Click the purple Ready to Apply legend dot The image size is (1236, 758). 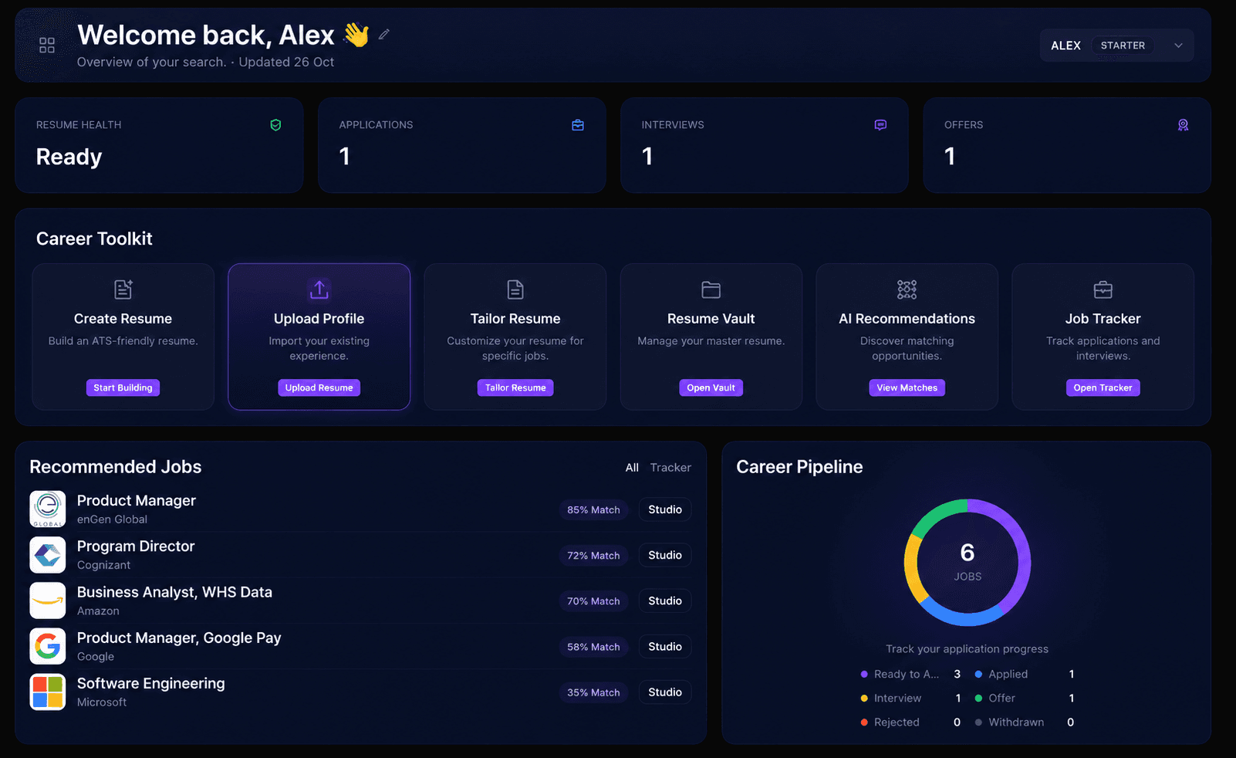tap(864, 675)
